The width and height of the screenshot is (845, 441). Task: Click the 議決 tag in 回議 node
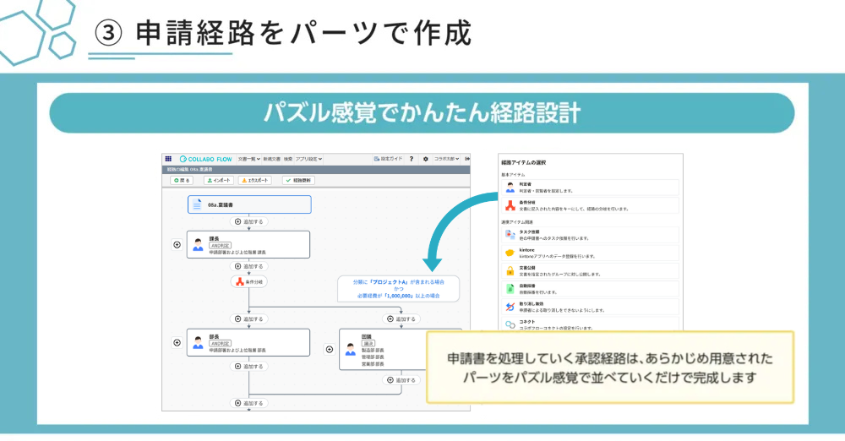coord(368,343)
